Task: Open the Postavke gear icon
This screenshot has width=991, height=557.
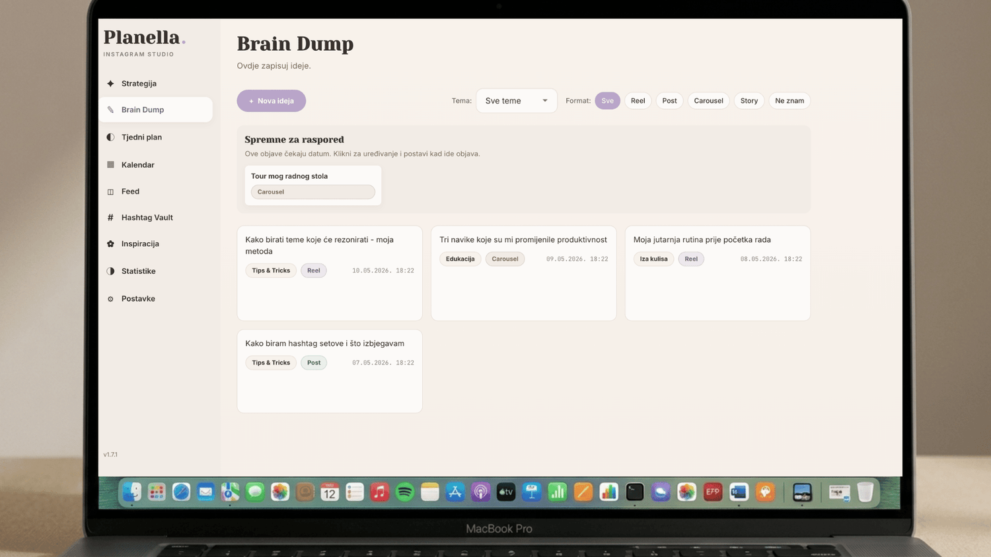Action: coord(110,299)
